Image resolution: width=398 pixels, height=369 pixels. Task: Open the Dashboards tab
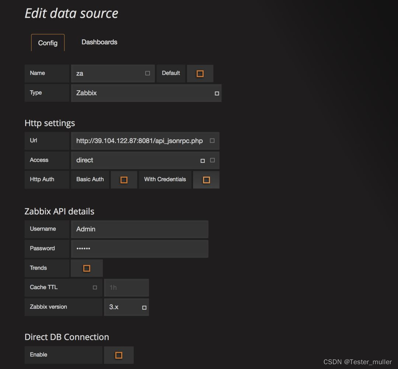tap(99, 42)
